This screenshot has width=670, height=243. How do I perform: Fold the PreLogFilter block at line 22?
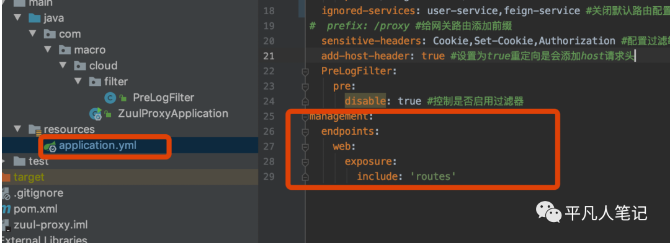coord(305,72)
